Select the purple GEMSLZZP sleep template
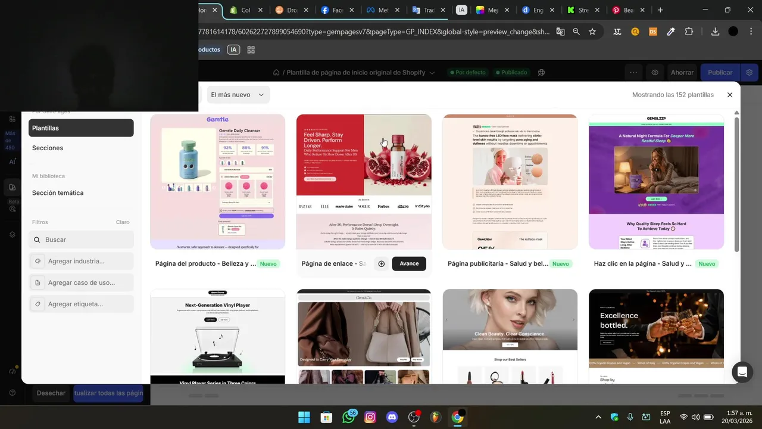 click(656, 182)
